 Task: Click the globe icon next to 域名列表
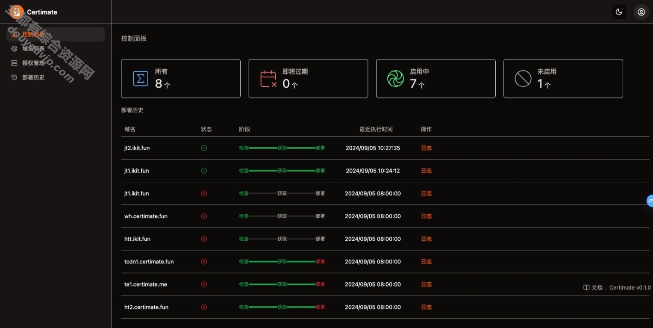click(14, 49)
